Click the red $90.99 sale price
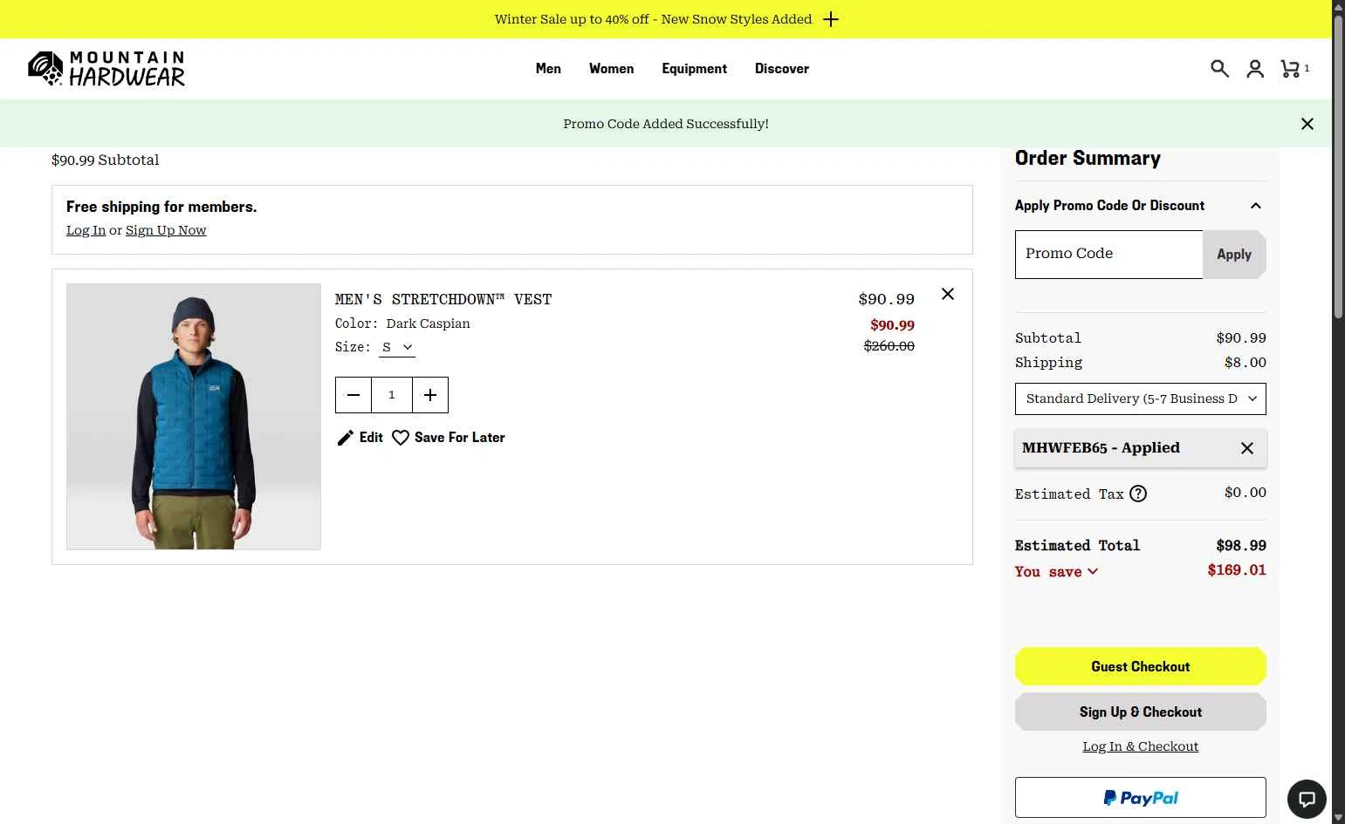 tap(892, 325)
